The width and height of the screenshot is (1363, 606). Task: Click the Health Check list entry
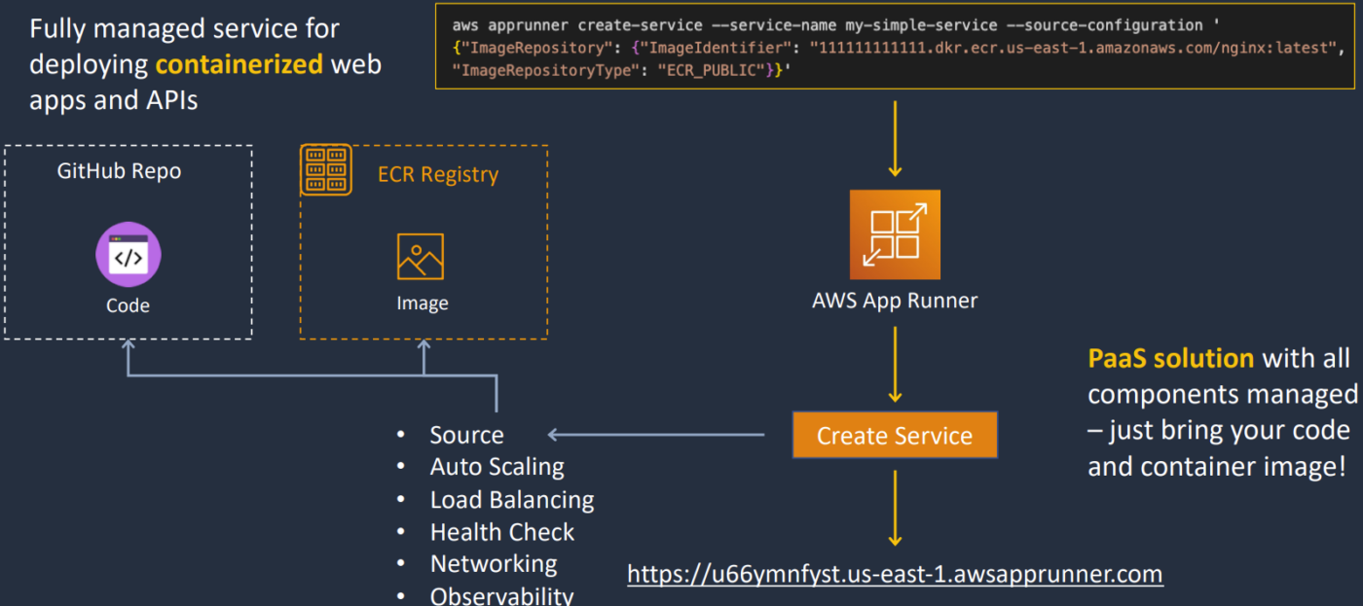coord(501,532)
